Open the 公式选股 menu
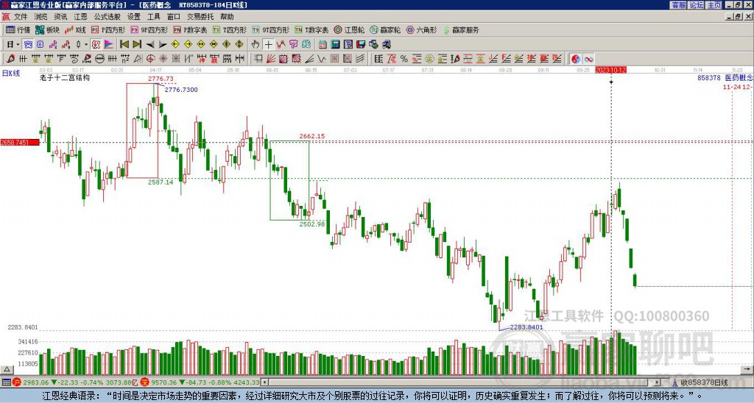Screen dimensions: 754x403 click(x=108, y=17)
